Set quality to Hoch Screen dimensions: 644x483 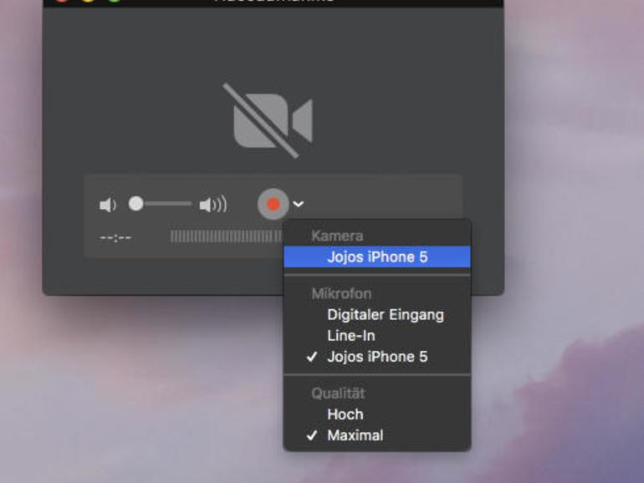tap(377, 414)
